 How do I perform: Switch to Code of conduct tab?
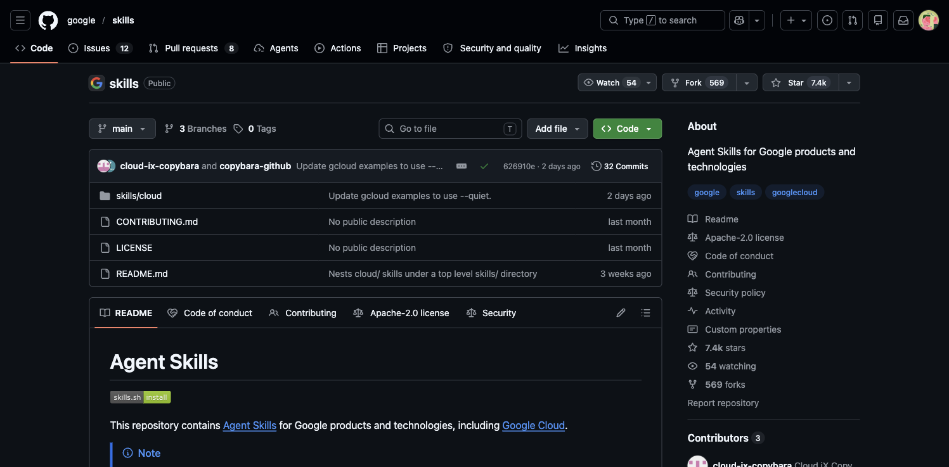[210, 313]
